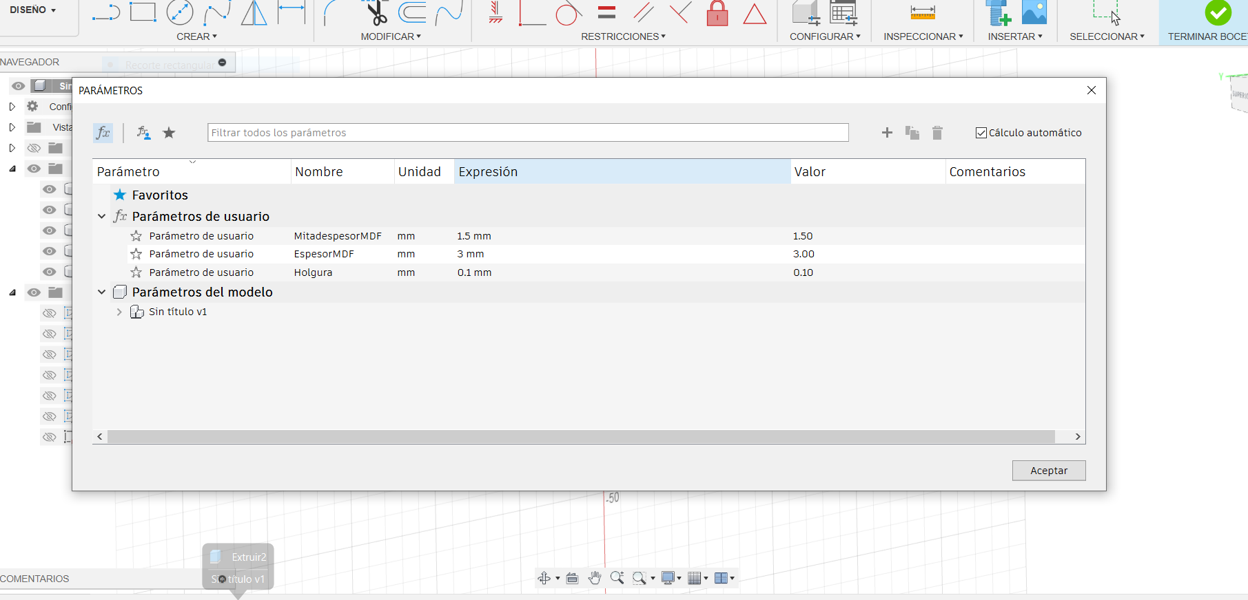The height and width of the screenshot is (600, 1248).
Task: Select the Insert Canvas image icon
Action: (1034, 12)
